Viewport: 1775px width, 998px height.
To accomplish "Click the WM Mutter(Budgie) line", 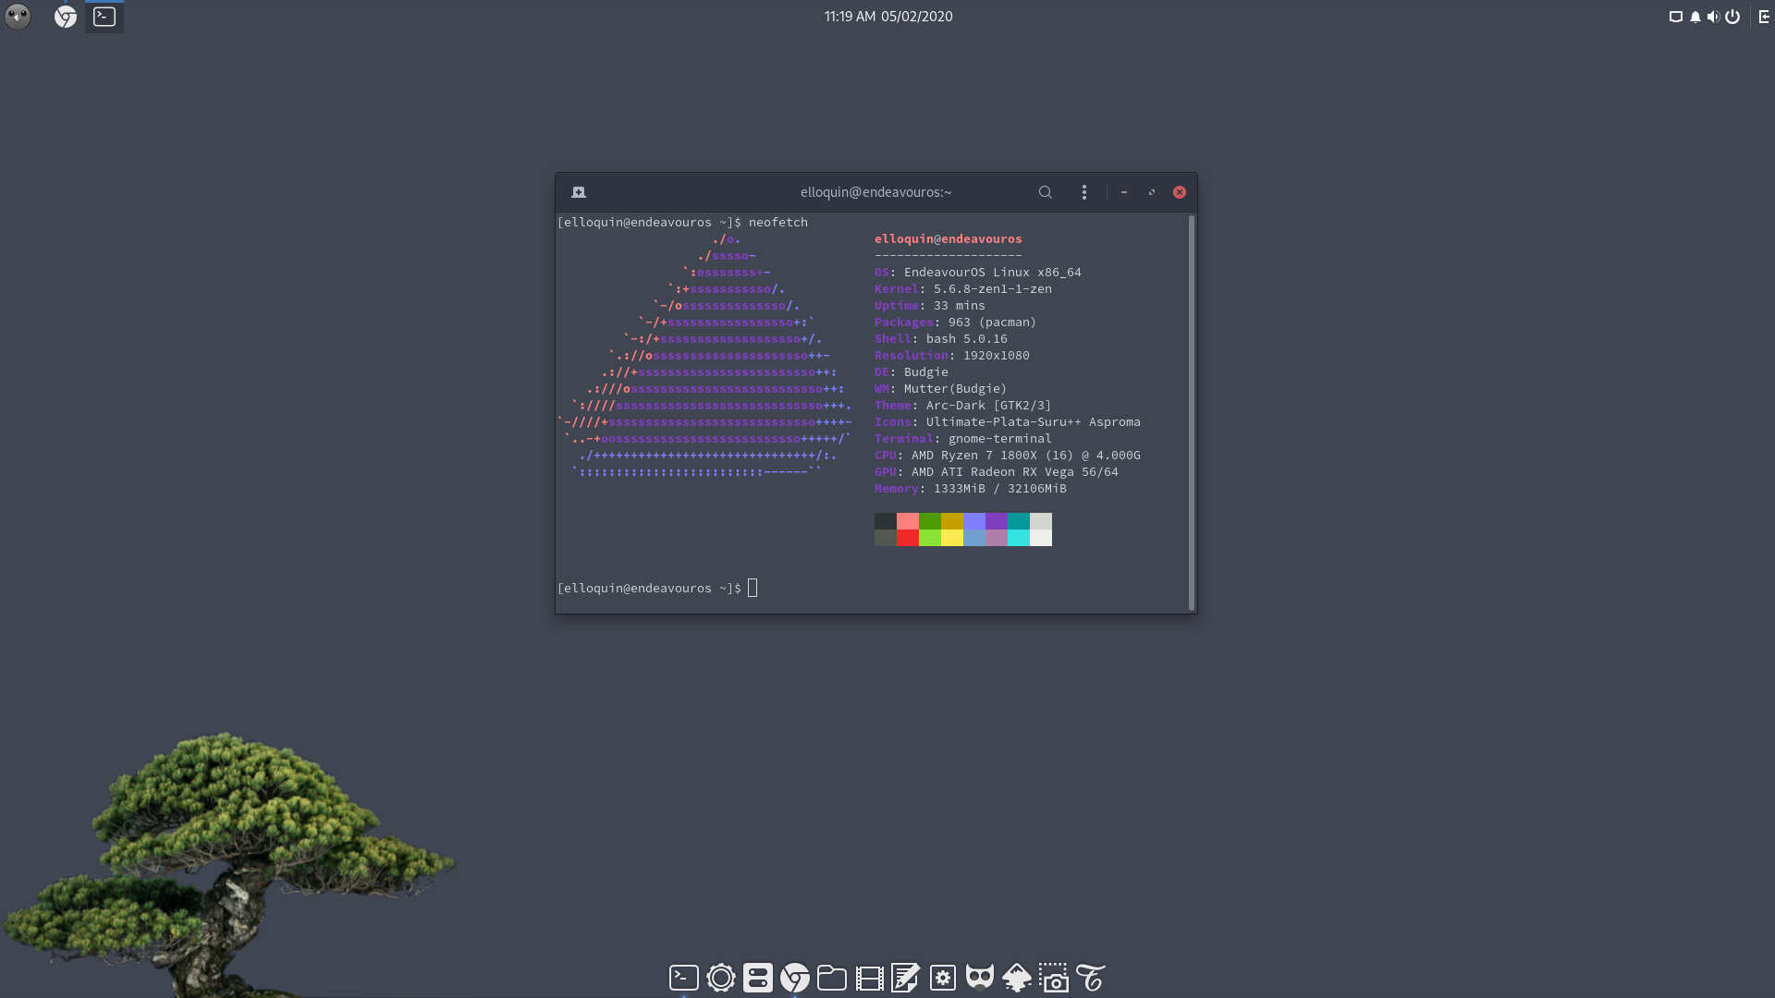I will pos(941,388).
